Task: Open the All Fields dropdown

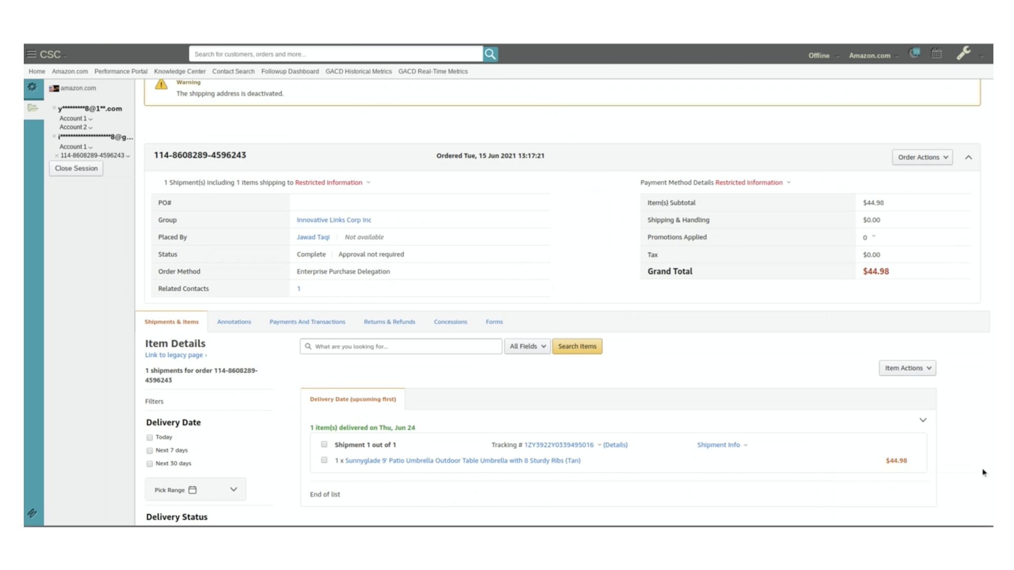Action: pyautogui.click(x=527, y=346)
